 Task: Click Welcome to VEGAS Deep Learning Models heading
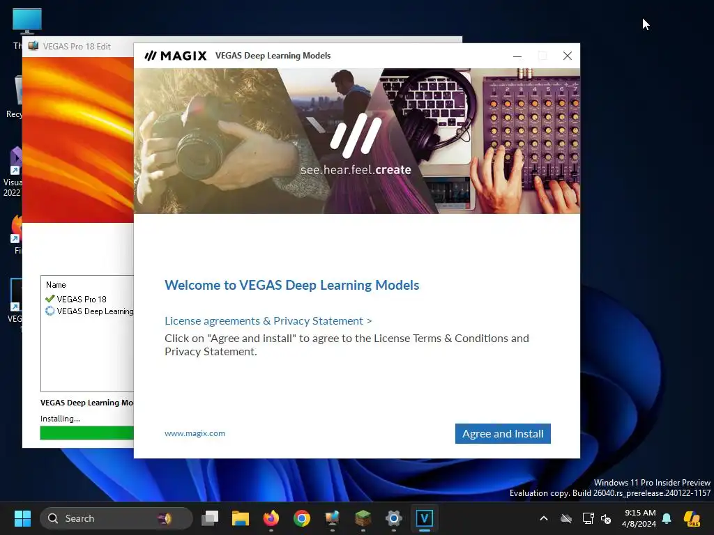292,285
